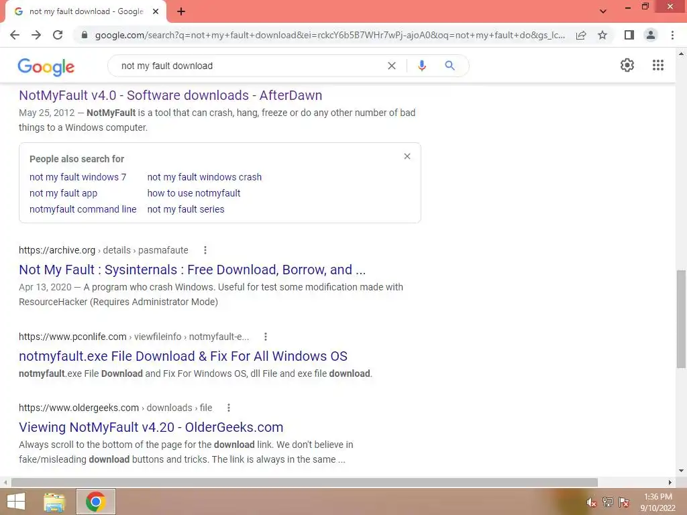Search for not my fault windows crash
Image resolution: width=687 pixels, height=515 pixels.
pyautogui.click(x=204, y=177)
